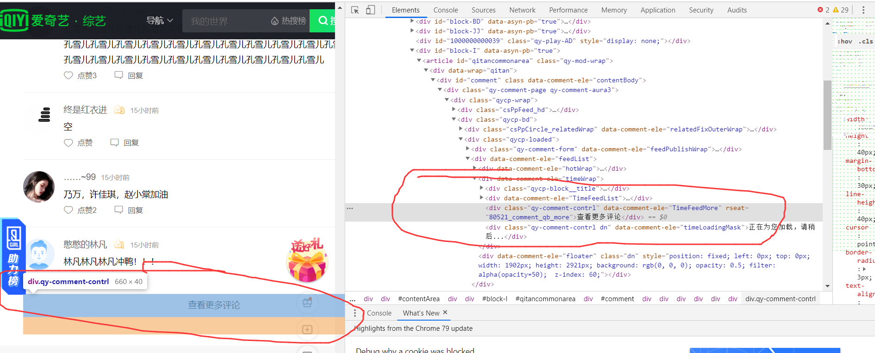Click the ……~99 user avatar

(39, 187)
